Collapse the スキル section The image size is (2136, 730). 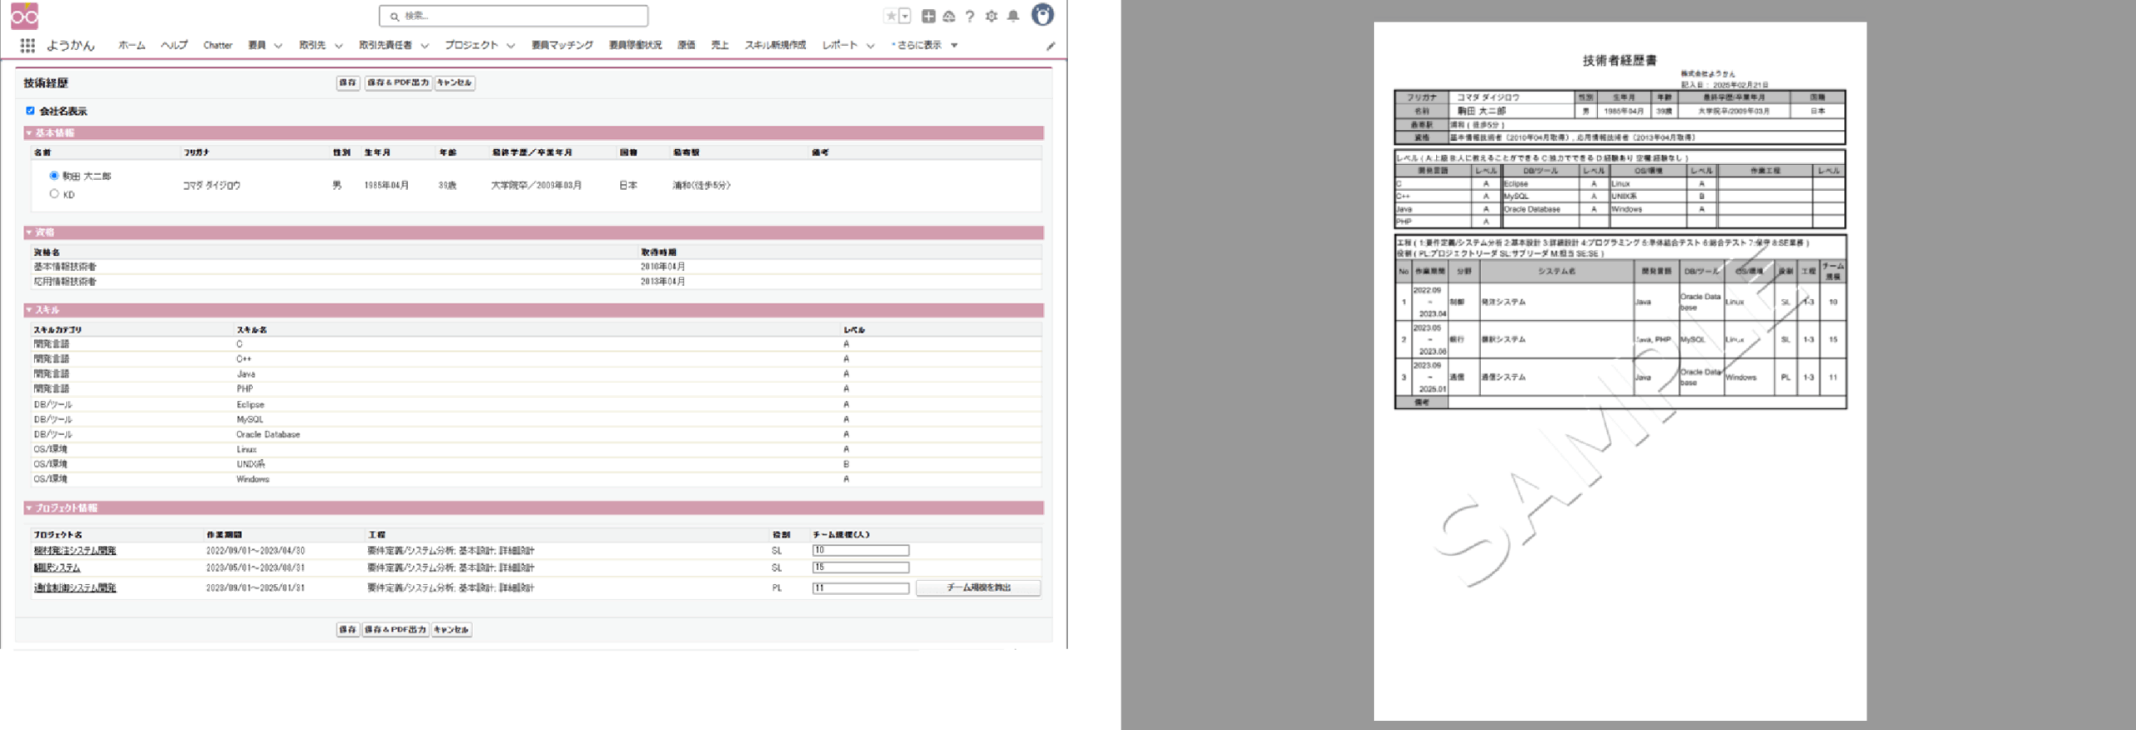click(29, 310)
